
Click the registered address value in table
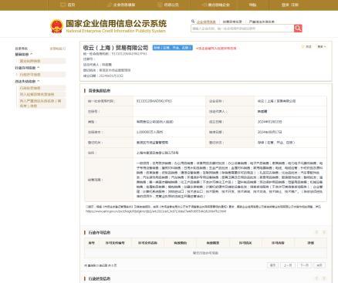point(157,153)
